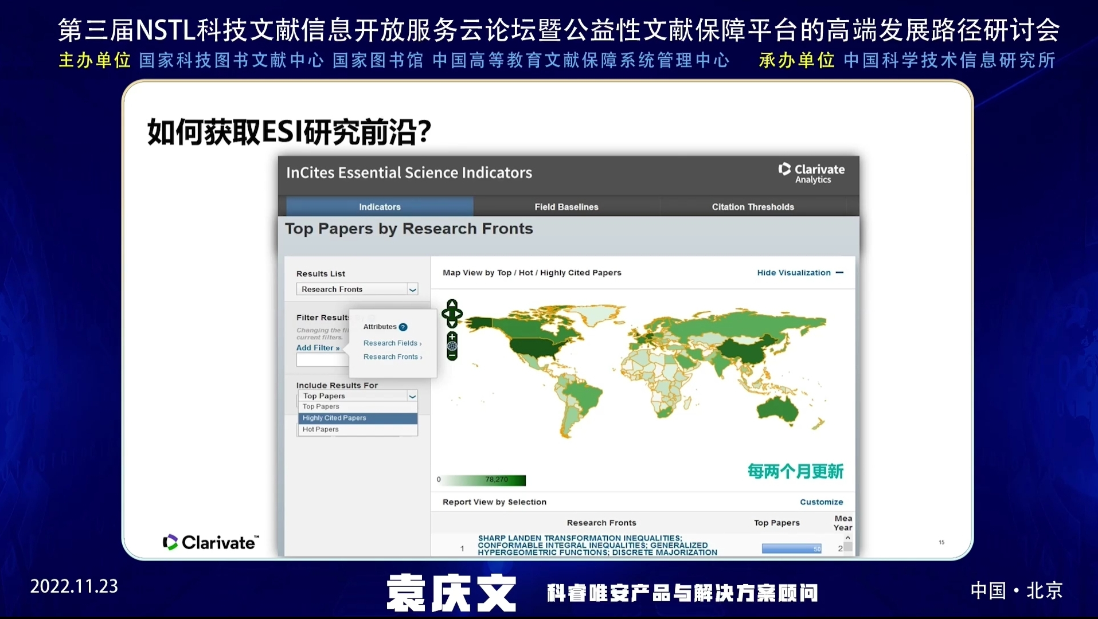Expand Research Fields attribute submenu

[392, 343]
